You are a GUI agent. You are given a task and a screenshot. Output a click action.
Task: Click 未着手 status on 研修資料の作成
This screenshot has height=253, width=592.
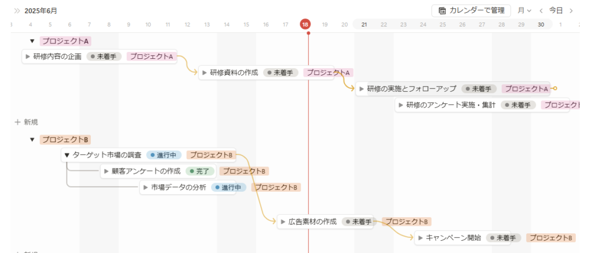pyautogui.click(x=280, y=73)
